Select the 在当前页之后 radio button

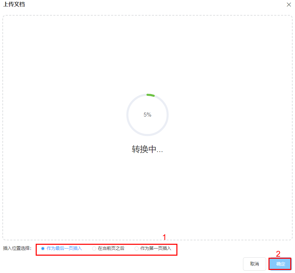94,249
